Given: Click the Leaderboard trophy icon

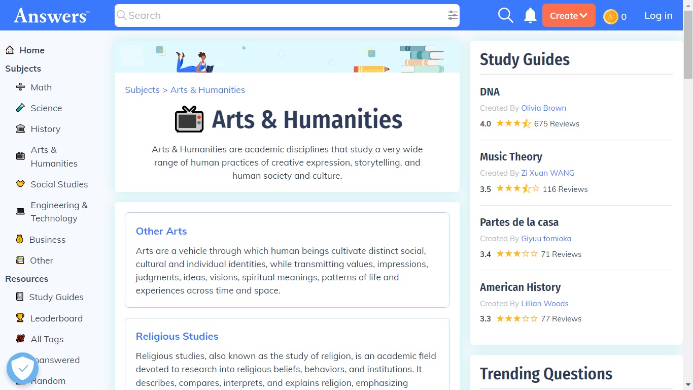Looking at the screenshot, I should 20,318.
